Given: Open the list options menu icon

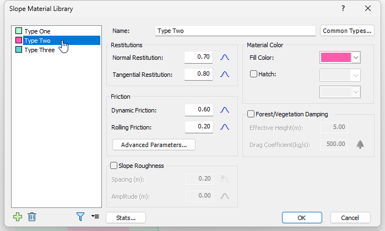Looking at the screenshot, I should point(95,216).
